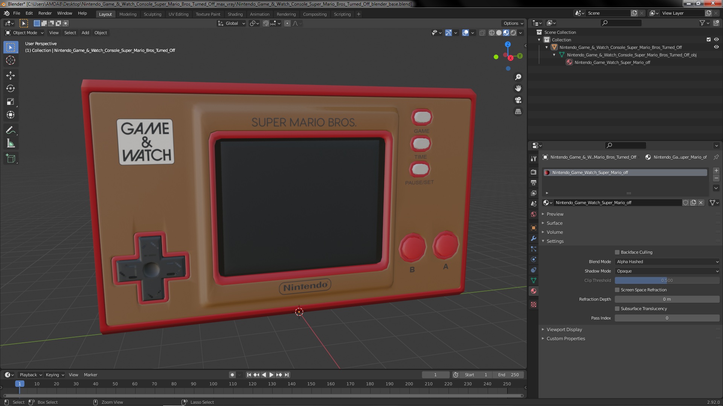Open the Blend Mode dropdown
Viewport: 723px width, 406px height.
tap(667, 262)
